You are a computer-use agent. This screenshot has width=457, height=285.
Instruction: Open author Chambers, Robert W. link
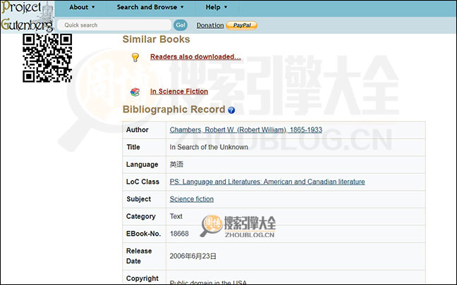coord(245,130)
